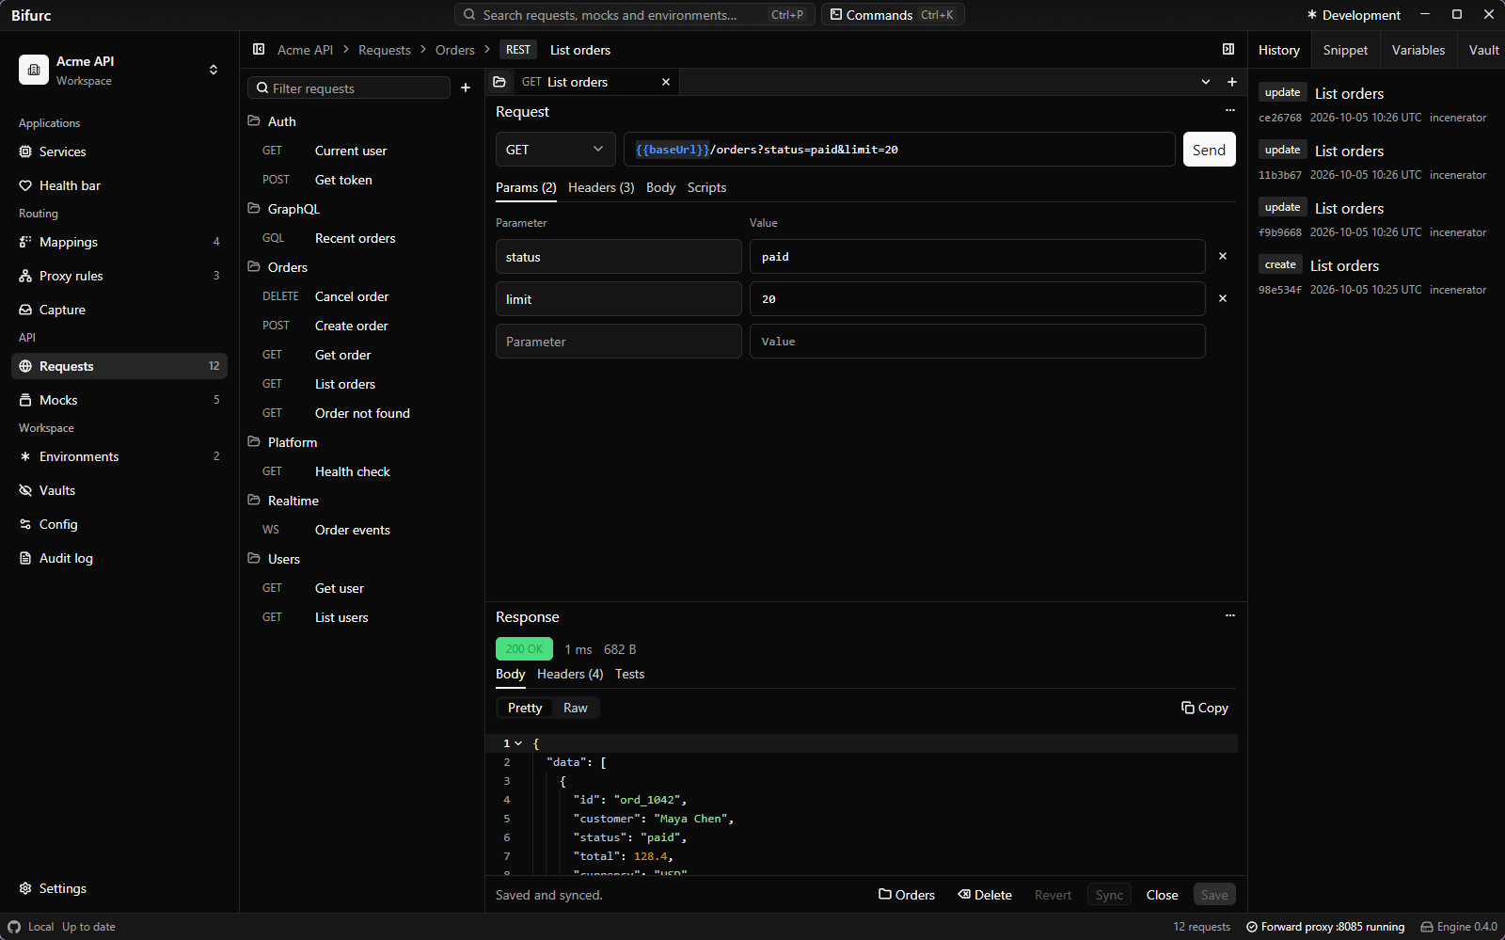Open the tab list chevron dropdown

click(x=1206, y=82)
